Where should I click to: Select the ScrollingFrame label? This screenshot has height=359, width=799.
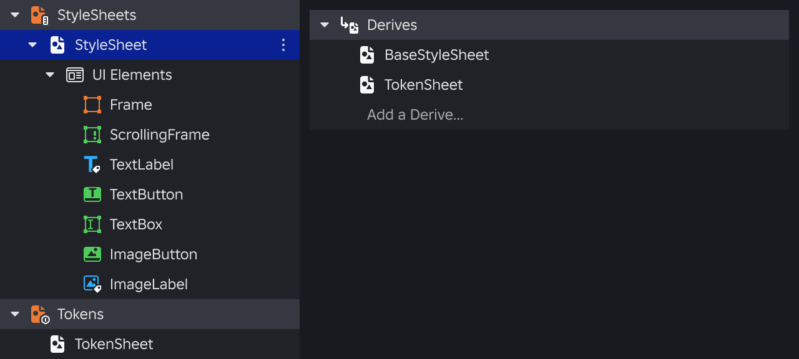pos(160,135)
